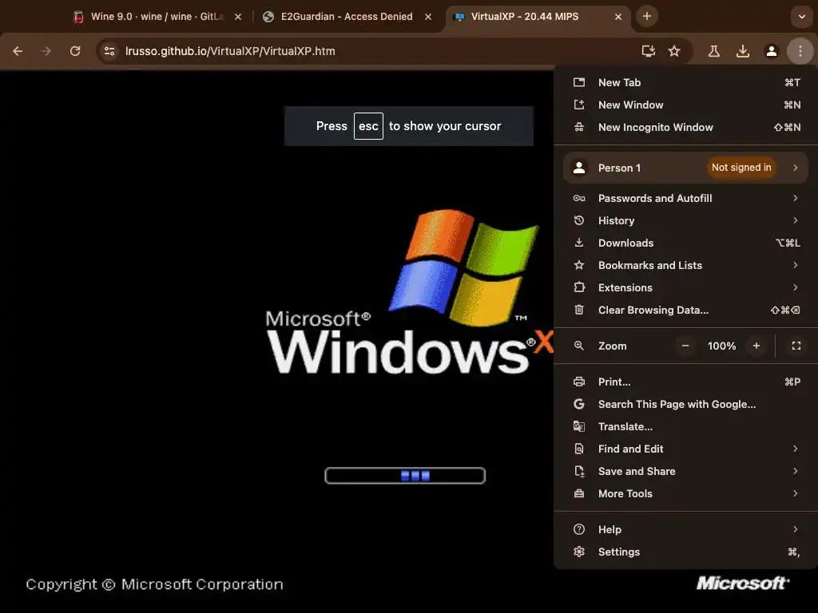Open a New Incognito Window
Image resolution: width=818 pixels, height=613 pixels.
(x=686, y=127)
